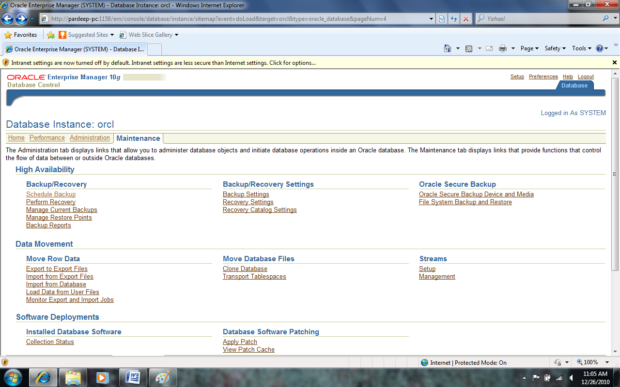Open Transport Tablespaces link
The height and width of the screenshot is (387, 620).
pos(254,277)
